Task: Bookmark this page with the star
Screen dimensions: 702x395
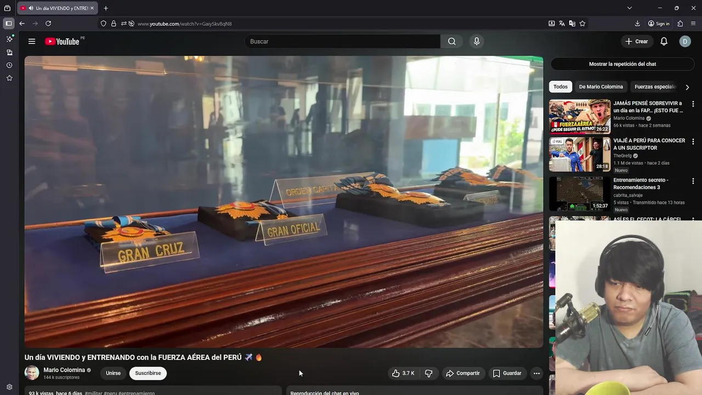Action: 582,24
